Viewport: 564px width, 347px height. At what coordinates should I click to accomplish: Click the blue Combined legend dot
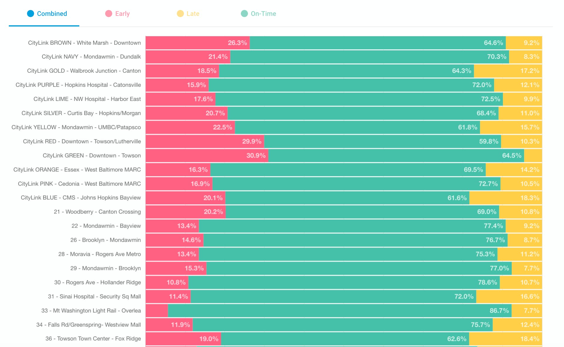pos(31,14)
